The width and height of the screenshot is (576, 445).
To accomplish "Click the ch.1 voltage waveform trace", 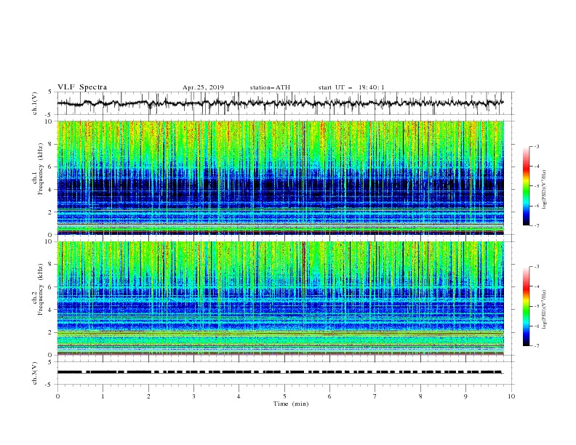I will click(x=280, y=103).
